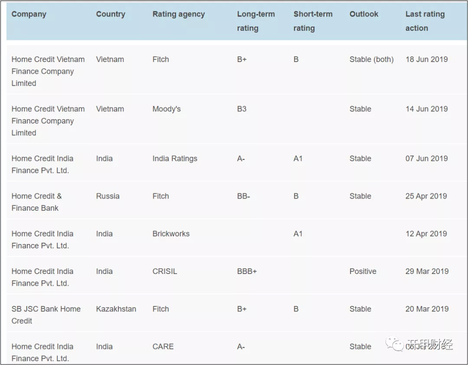Click Vietnam in the Moody's row
The width and height of the screenshot is (468, 365).
point(110,109)
